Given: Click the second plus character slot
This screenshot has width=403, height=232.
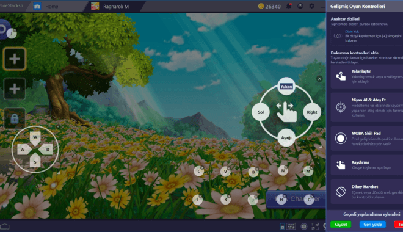Looking at the screenshot, I should click(x=15, y=89).
